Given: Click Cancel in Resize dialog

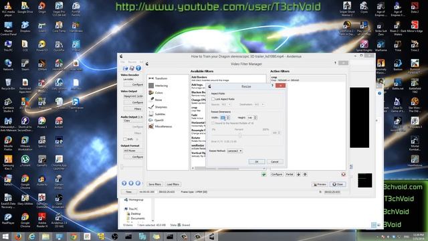Looking at the screenshot, I should tap(275, 162).
